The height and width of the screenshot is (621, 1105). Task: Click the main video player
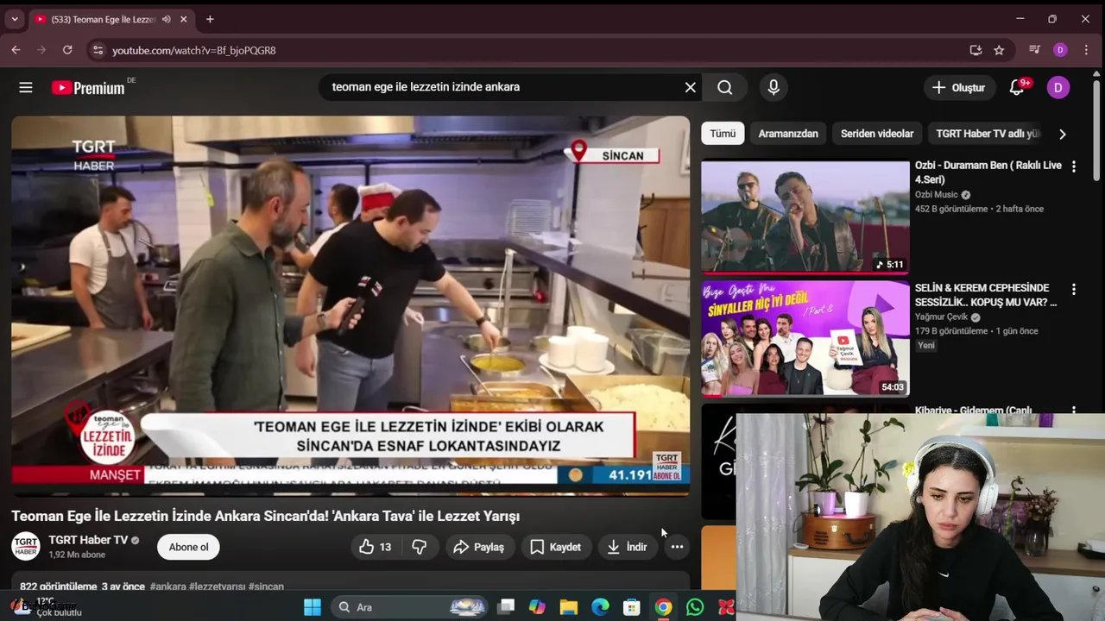pyautogui.click(x=350, y=305)
